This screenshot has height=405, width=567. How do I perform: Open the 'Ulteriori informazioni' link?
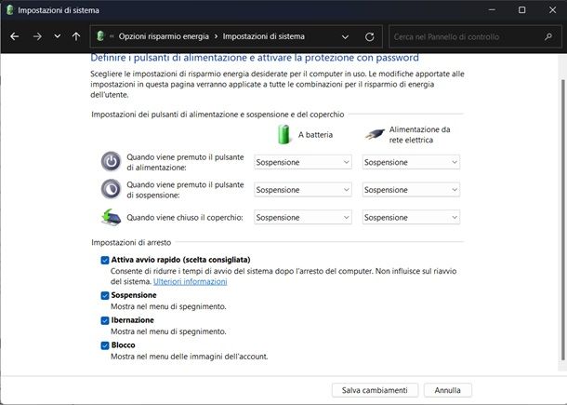(191, 281)
